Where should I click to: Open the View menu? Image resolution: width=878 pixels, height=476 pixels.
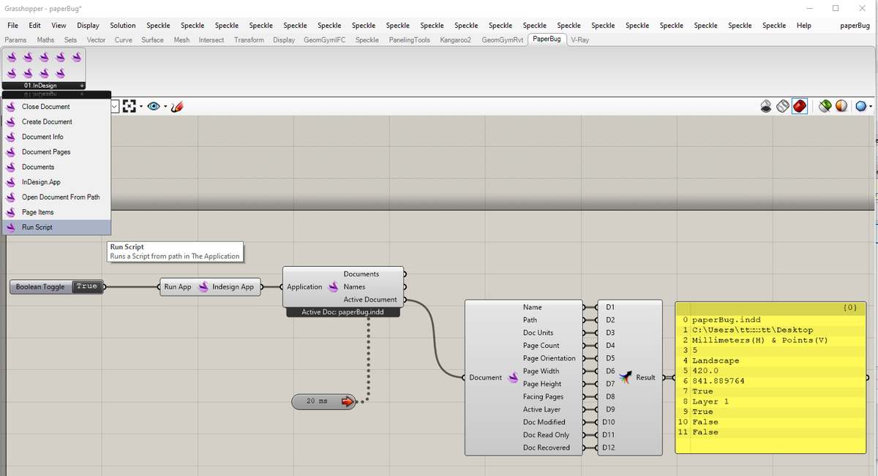(x=59, y=25)
